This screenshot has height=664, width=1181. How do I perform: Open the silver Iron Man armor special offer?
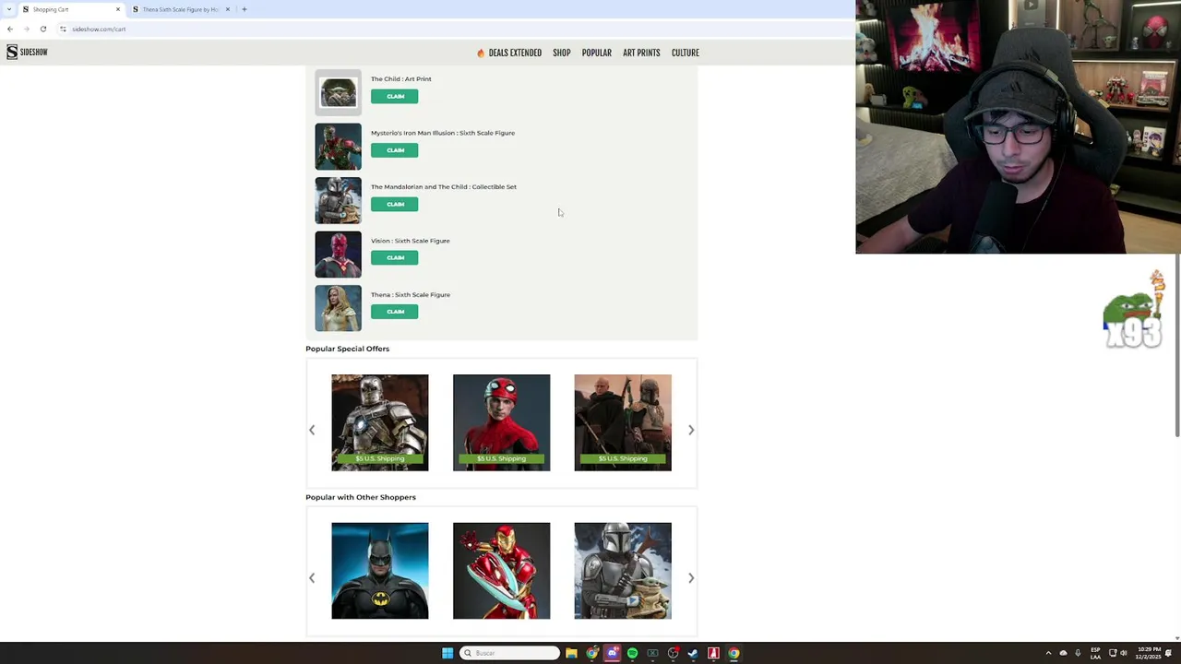click(380, 422)
